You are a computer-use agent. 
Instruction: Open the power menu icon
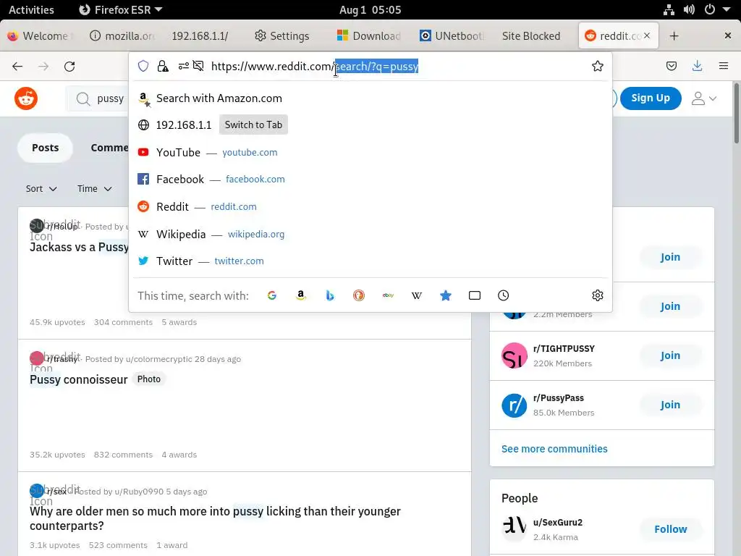[709, 9]
